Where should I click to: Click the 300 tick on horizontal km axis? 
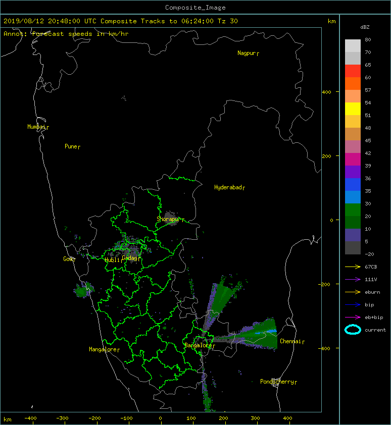255,418
